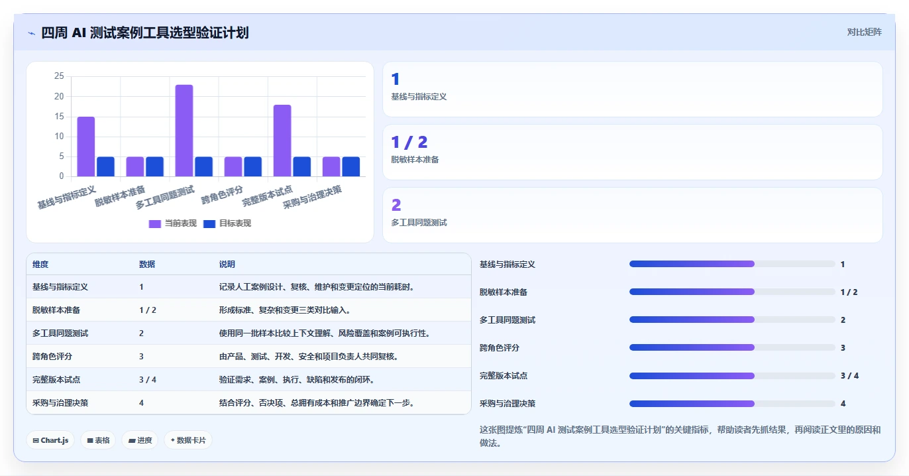Click the purple bar for 跨角色评分
Viewport: 909px width, 476px height.
(233, 166)
